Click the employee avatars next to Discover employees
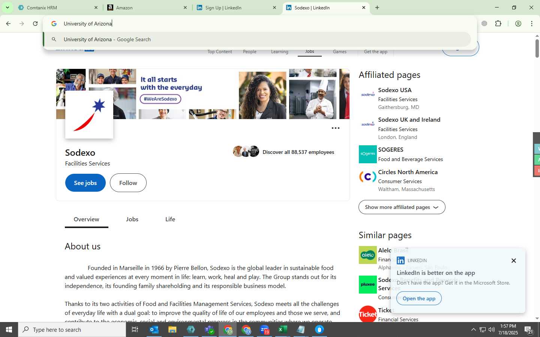 [246, 151]
